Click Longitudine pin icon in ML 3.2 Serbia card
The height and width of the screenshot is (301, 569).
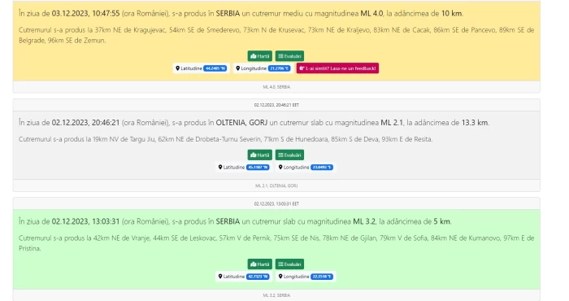pyautogui.click(x=280, y=277)
